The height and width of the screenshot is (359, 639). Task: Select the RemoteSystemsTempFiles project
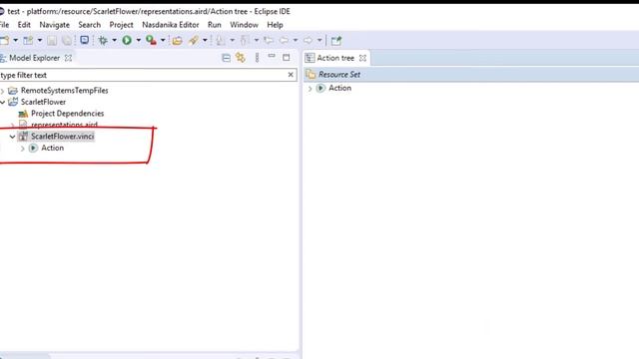64,91
